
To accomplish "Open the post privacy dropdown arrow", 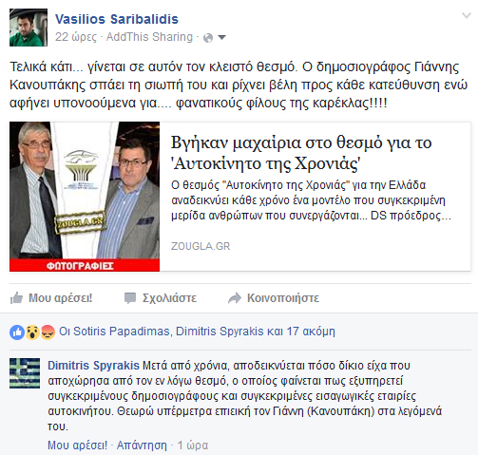I will pyautogui.click(x=222, y=38).
